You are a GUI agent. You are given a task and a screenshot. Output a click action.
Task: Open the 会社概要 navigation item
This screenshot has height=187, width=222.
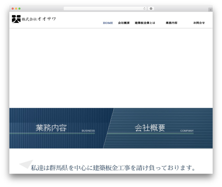(124, 23)
